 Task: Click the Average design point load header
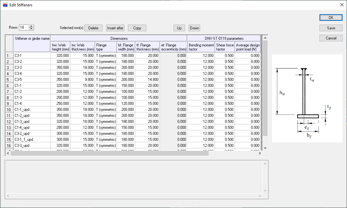tap(248, 47)
